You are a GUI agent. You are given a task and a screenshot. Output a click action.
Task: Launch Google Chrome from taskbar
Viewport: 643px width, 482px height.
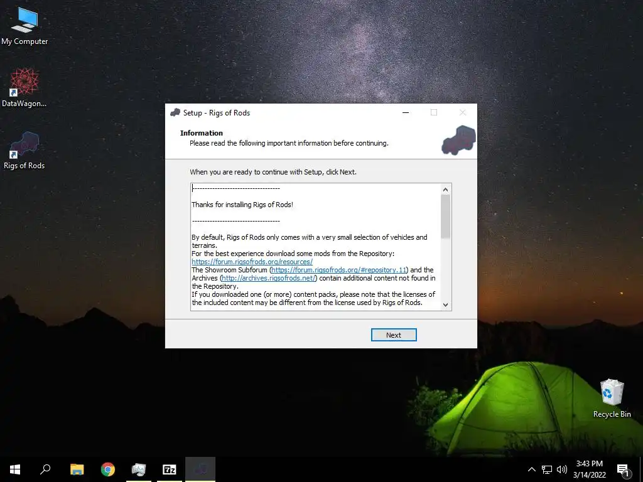point(108,469)
